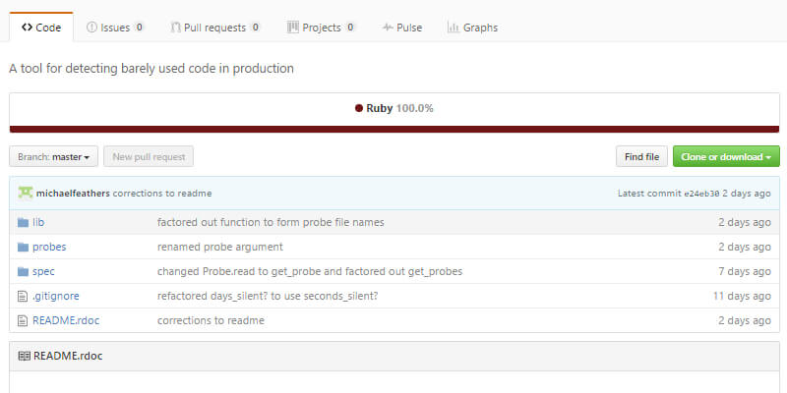Click the lib folder icon
Viewport: 787px width, 393px height.
pyautogui.click(x=23, y=222)
